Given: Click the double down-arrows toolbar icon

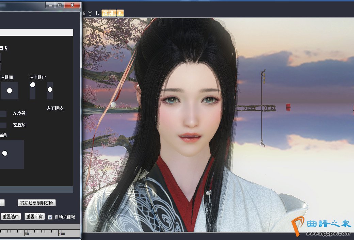Looking at the screenshot, I should 98,13.
